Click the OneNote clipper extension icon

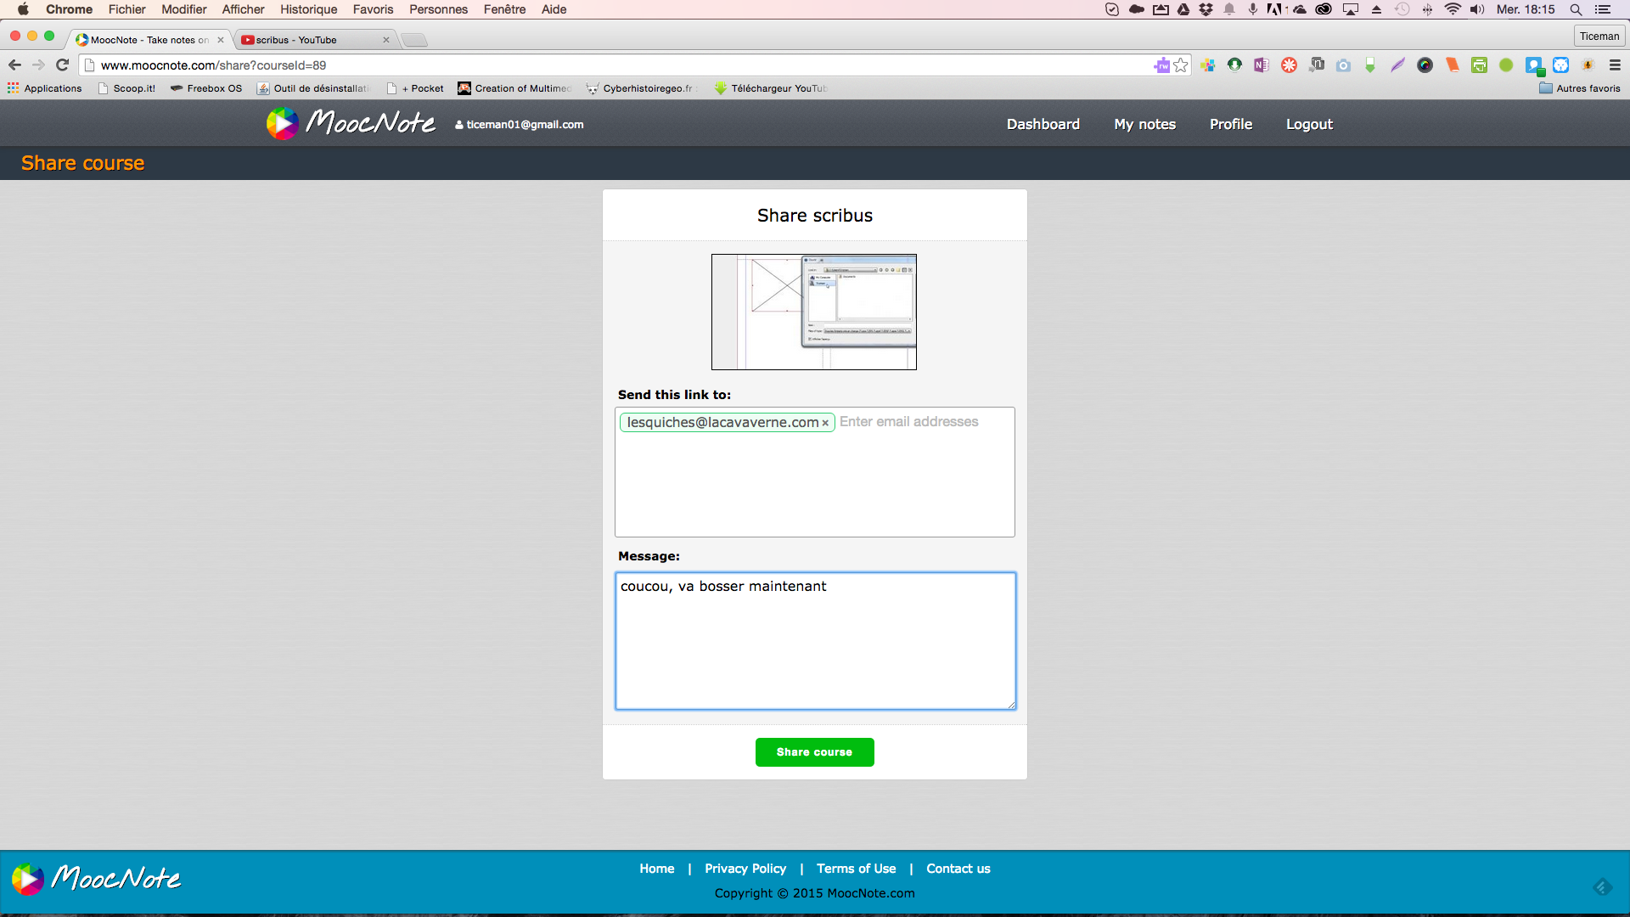(1262, 65)
